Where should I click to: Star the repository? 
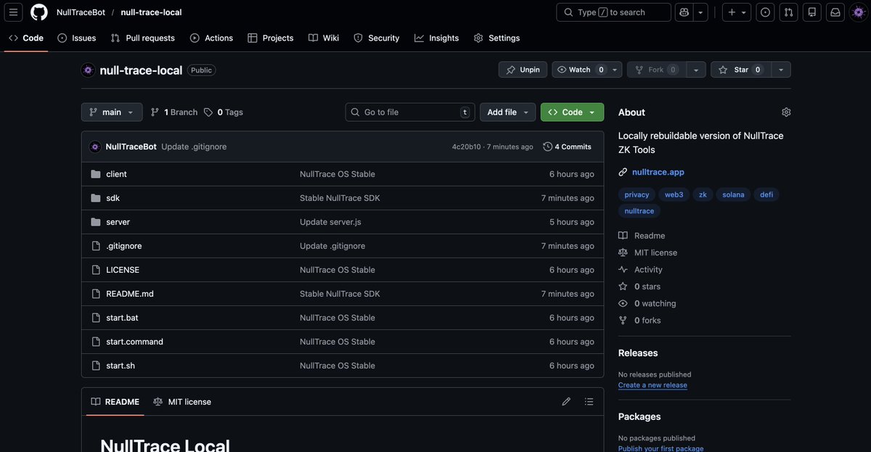pos(740,70)
